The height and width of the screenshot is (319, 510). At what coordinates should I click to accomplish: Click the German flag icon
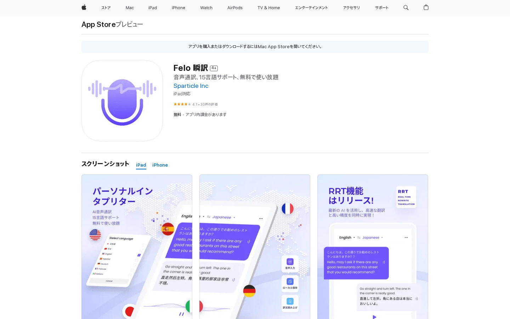[x=249, y=291]
